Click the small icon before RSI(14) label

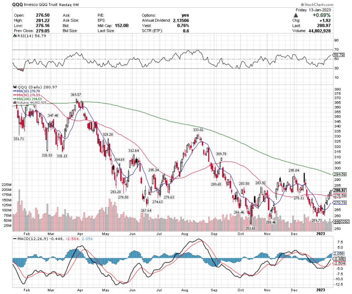pyautogui.click(x=15, y=36)
